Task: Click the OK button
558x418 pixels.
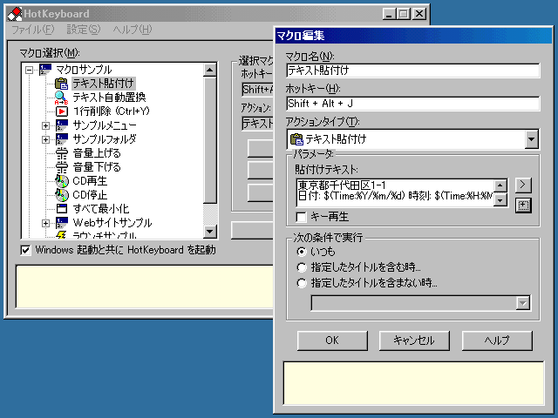Action: pyautogui.click(x=332, y=340)
